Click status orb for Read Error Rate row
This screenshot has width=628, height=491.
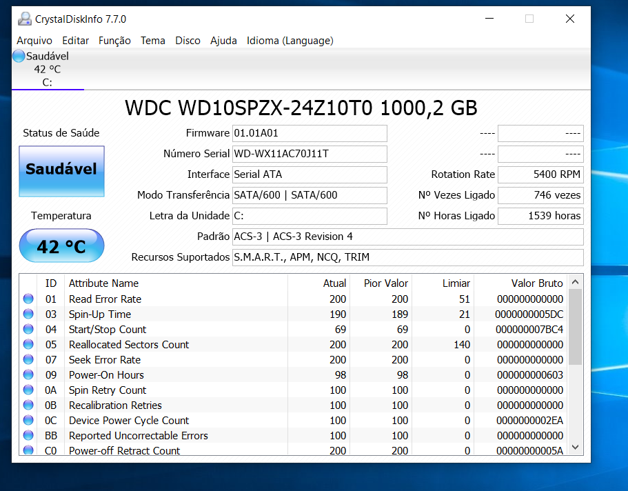(x=28, y=299)
